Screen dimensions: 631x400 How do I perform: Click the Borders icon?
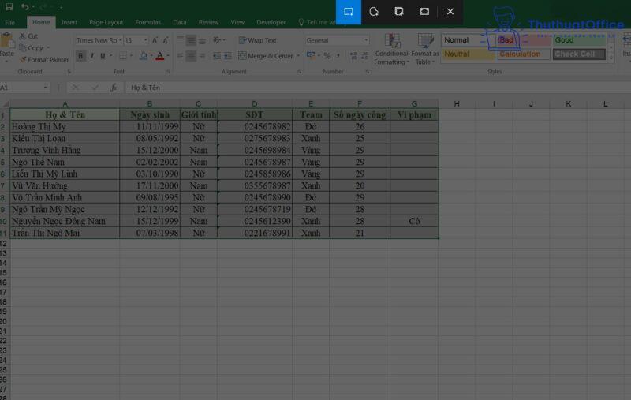123,56
